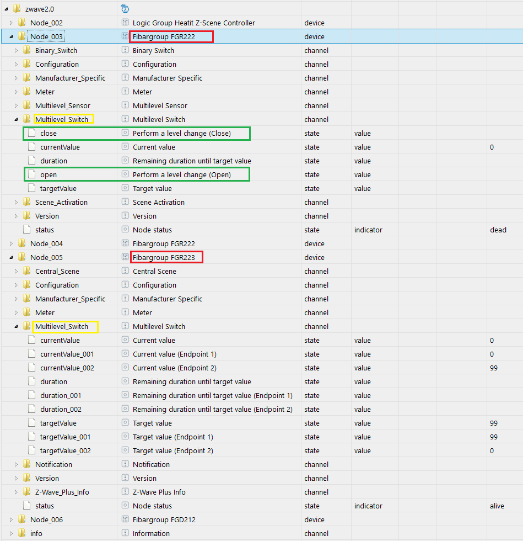Click 'Fibargroup FGD212' device name

(164, 519)
